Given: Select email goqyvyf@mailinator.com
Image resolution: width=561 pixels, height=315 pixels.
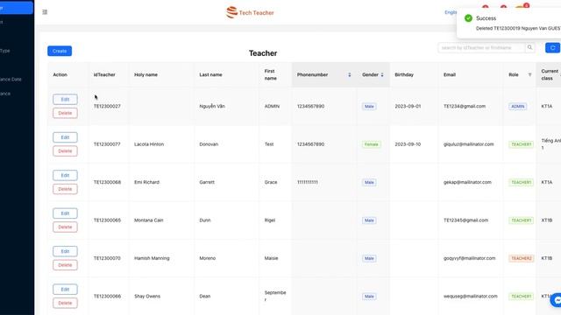Looking at the screenshot, I should [470, 258].
